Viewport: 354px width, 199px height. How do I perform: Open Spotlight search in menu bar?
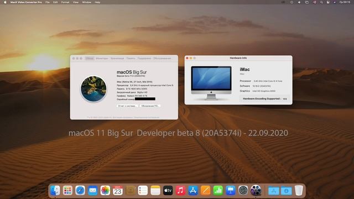321,2
